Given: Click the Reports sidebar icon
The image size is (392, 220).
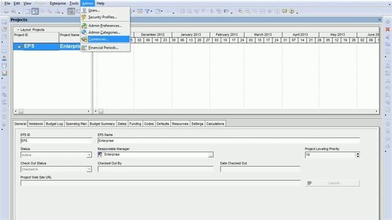Looking at the screenshot, I should [4, 65].
